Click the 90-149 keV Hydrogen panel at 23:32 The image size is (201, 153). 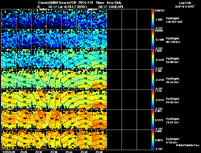[39, 39]
